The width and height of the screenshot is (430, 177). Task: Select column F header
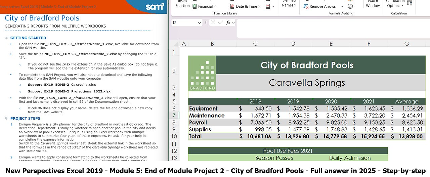pyautogui.click(x=369, y=44)
